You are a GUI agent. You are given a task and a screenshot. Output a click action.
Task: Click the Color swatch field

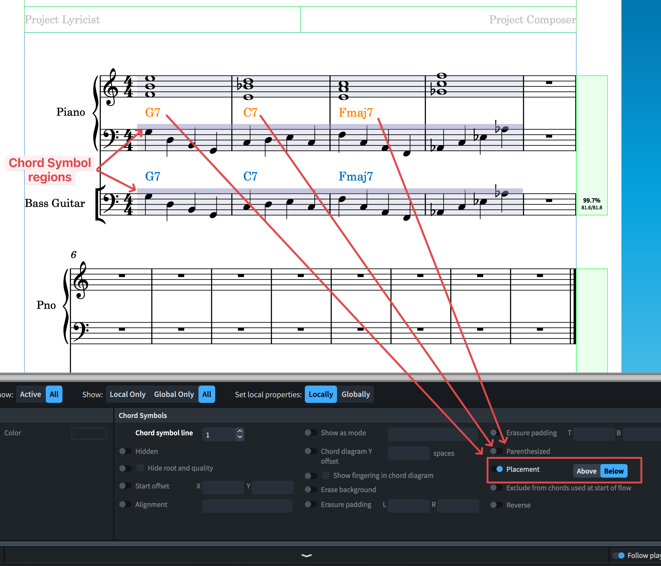click(x=89, y=433)
